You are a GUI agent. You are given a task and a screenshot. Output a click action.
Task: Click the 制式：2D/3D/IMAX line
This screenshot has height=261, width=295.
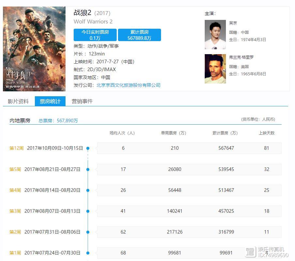95,70
